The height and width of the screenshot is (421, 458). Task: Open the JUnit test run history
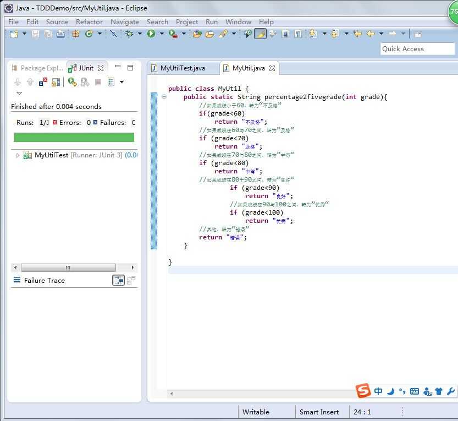111,82
